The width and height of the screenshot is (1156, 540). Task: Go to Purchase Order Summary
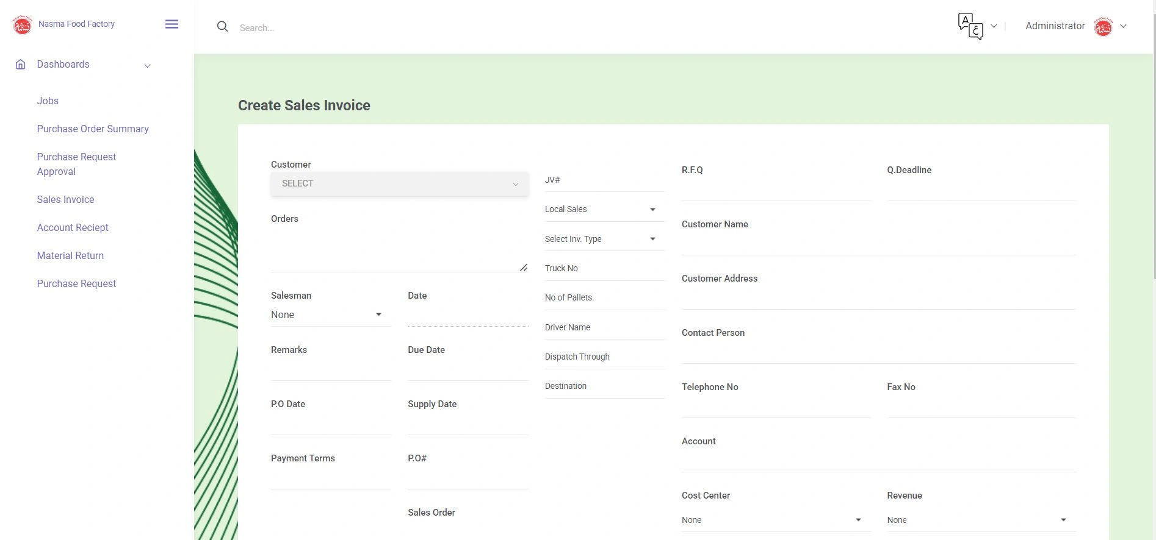pyautogui.click(x=93, y=129)
